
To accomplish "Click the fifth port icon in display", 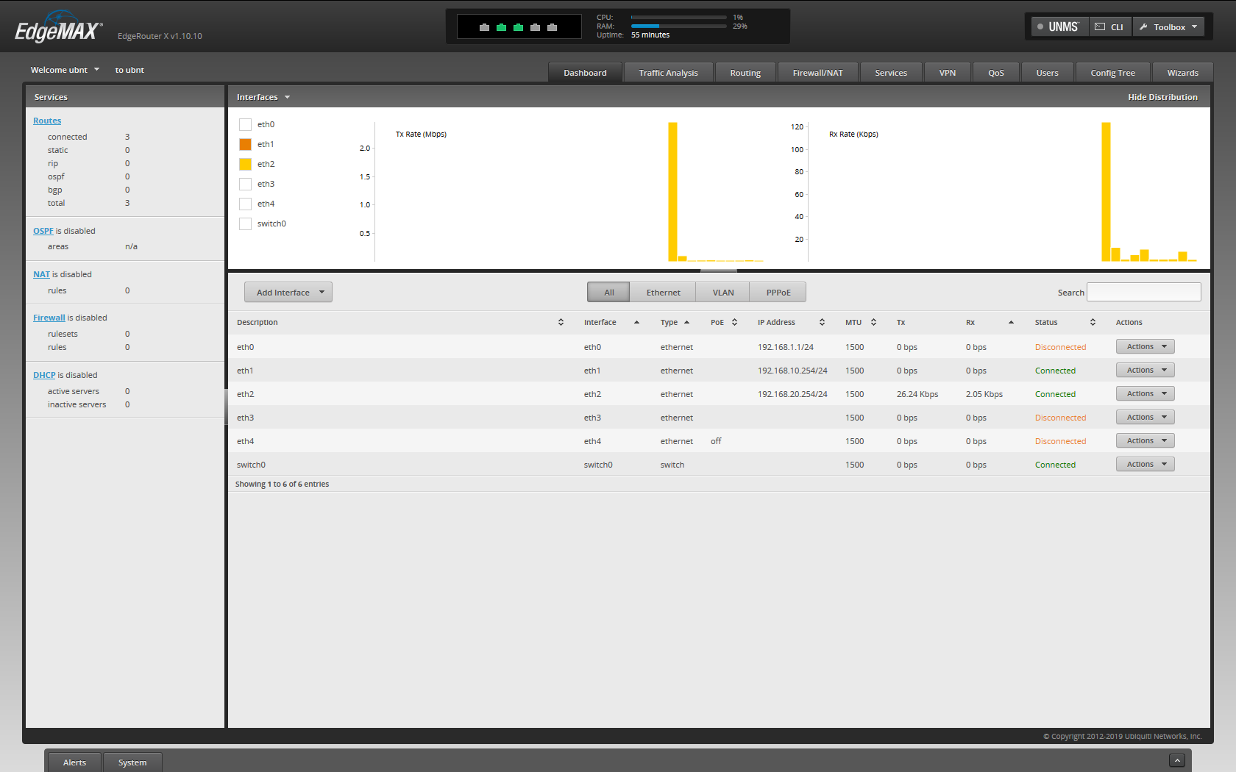I will (552, 27).
